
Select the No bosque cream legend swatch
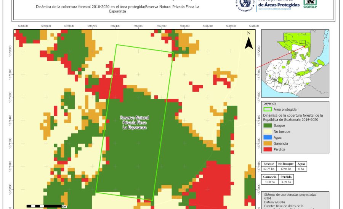[x=268, y=131]
